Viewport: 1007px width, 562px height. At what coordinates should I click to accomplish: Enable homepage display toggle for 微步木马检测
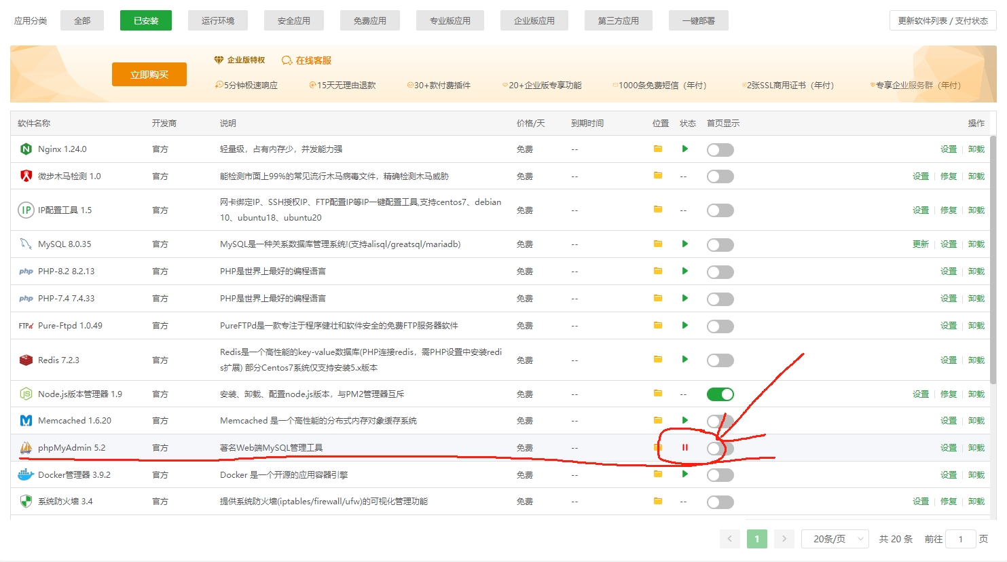(720, 176)
